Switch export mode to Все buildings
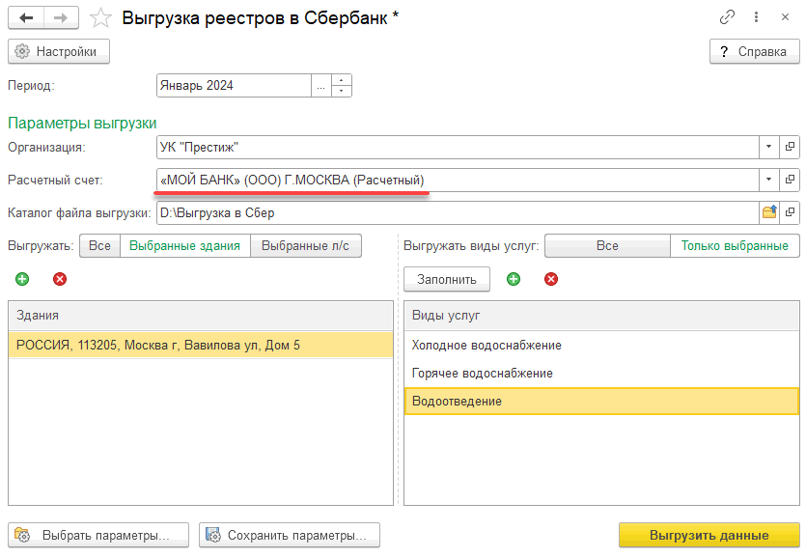 (x=99, y=246)
